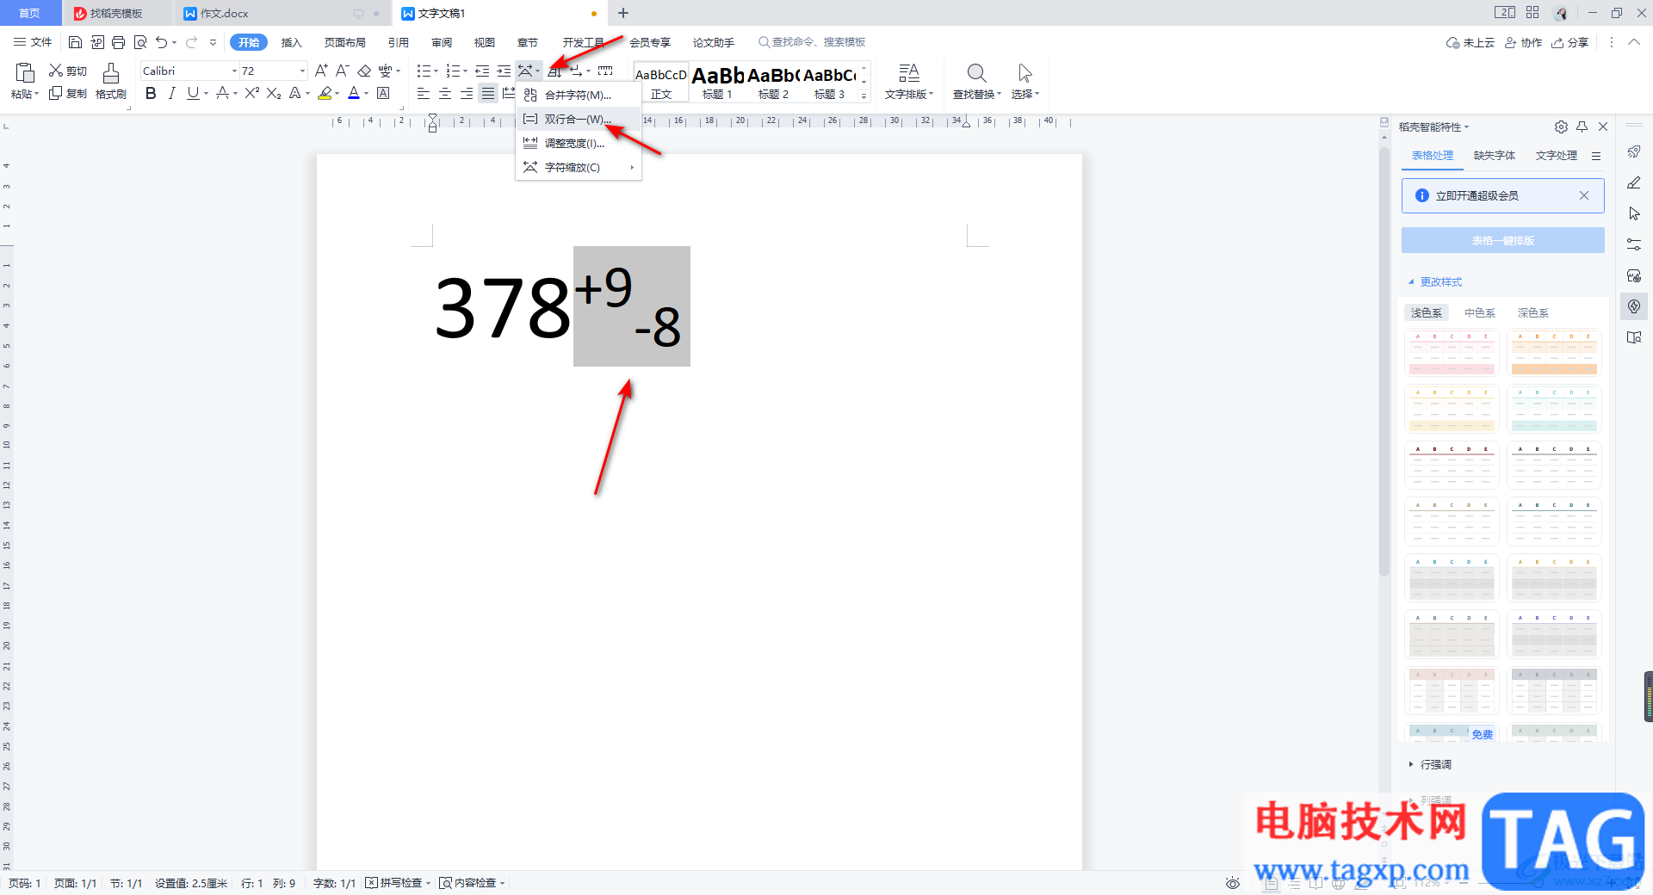Apply Superscript formatting
The image size is (1653, 895).
tap(251, 93)
